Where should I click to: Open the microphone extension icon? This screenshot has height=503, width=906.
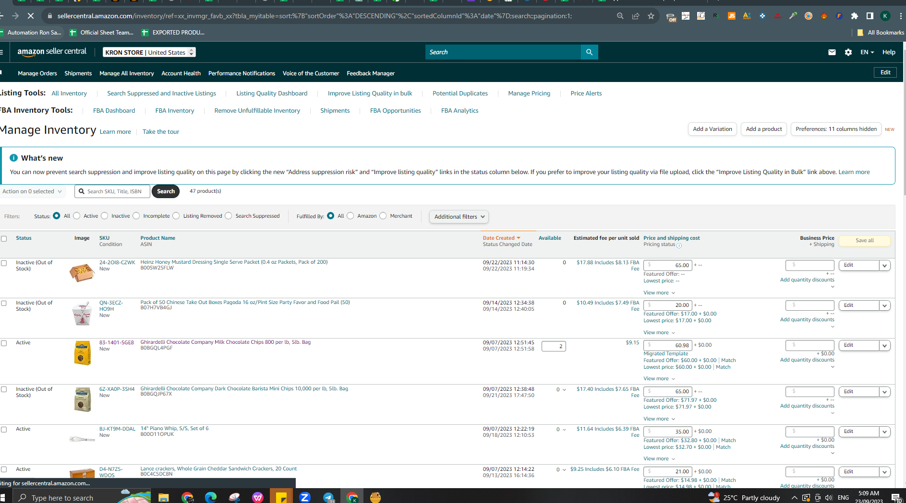(x=793, y=16)
